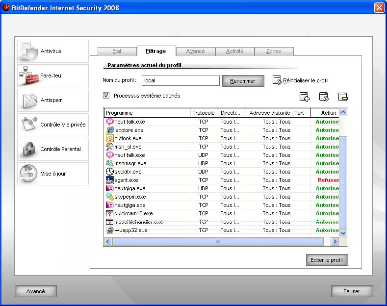This screenshot has width=387, height=306.
Task: Click the delete rule icon
Action: (x=343, y=97)
